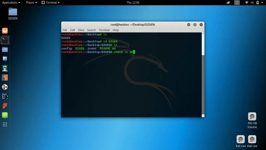The height and width of the screenshot is (150, 266).
Task: Open the Applications menu
Action: (x=11, y=2)
